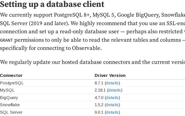Open the Snowflake driver details link
Screen dimensions: 185x116
tap(112, 105)
